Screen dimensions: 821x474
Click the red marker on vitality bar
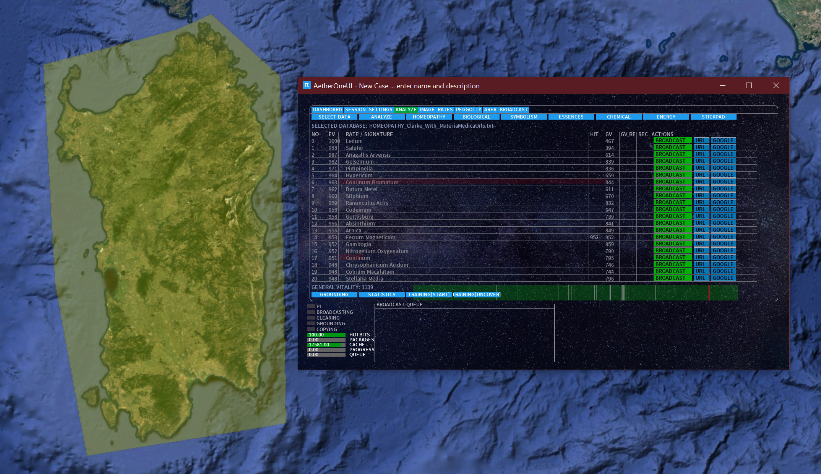click(x=709, y=293)
